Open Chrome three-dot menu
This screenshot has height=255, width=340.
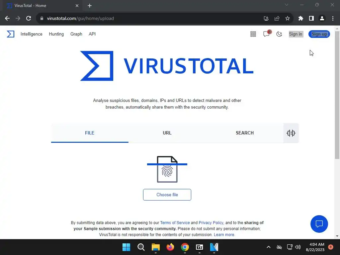tap(333, 19)
